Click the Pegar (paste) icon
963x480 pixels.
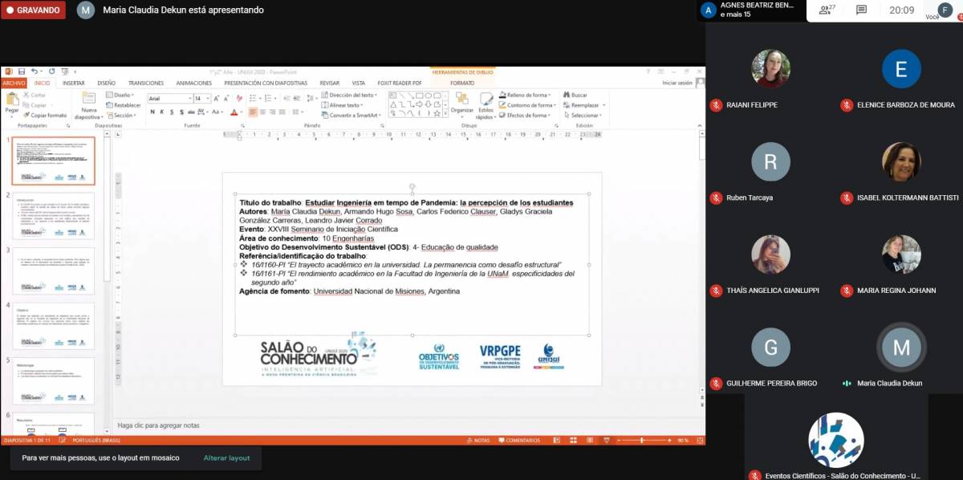[x=12, y=100]
